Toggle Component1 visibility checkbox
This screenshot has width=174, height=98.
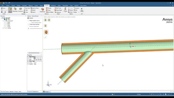[x=5, y=21]
